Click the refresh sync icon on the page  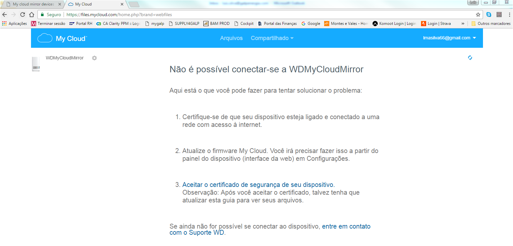tap(470, 58)
